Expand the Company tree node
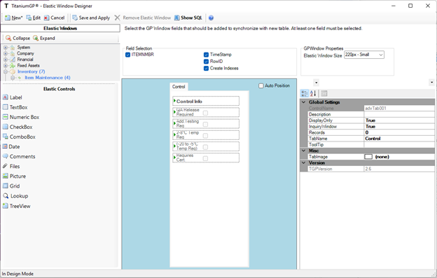 tap(6, 53)
